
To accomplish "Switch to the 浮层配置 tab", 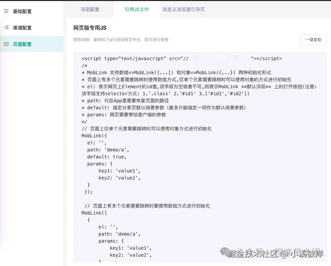I will click(x=90, y=10).
